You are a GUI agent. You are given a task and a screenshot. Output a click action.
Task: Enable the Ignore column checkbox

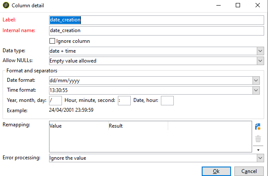[52, 41]
